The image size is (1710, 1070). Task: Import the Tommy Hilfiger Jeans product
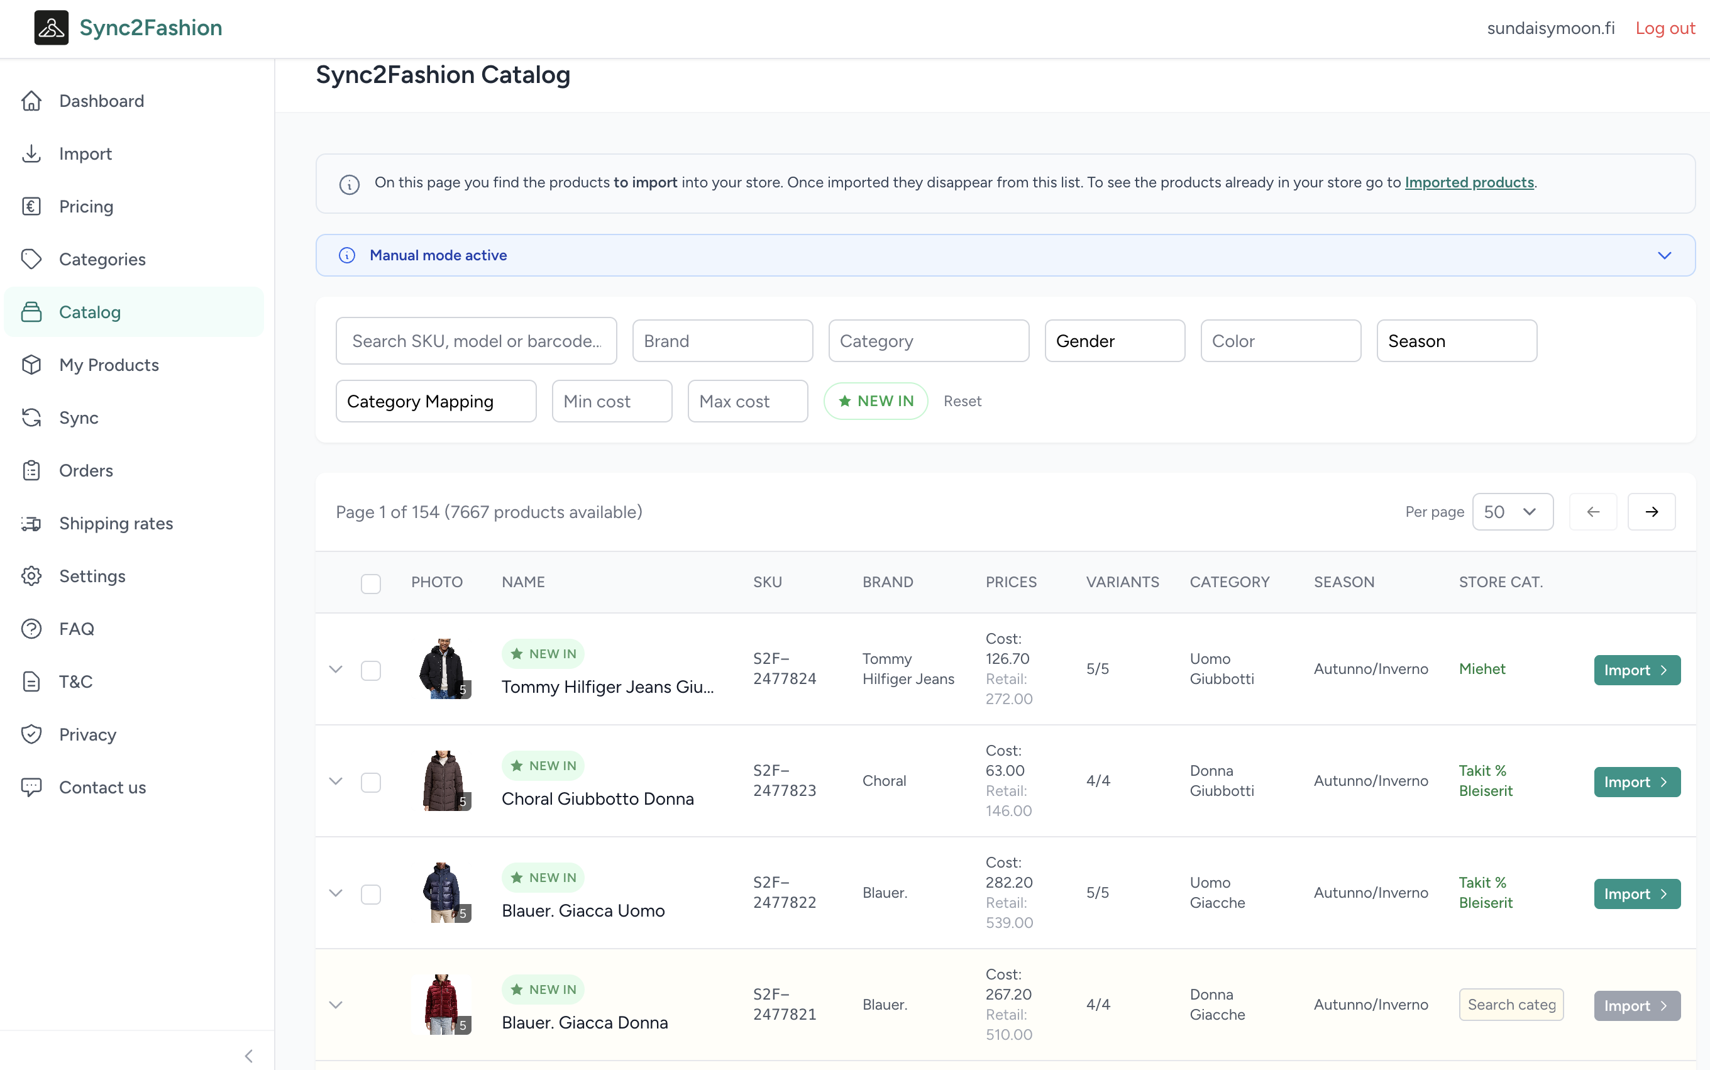pyautogui.click(x=1637, y=670)
